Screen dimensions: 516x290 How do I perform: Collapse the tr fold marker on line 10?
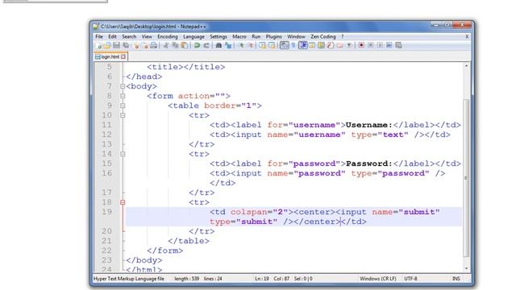(123, 115)
